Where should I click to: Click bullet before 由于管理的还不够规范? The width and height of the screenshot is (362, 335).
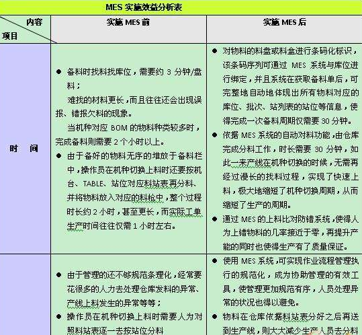tap(58, 275)
